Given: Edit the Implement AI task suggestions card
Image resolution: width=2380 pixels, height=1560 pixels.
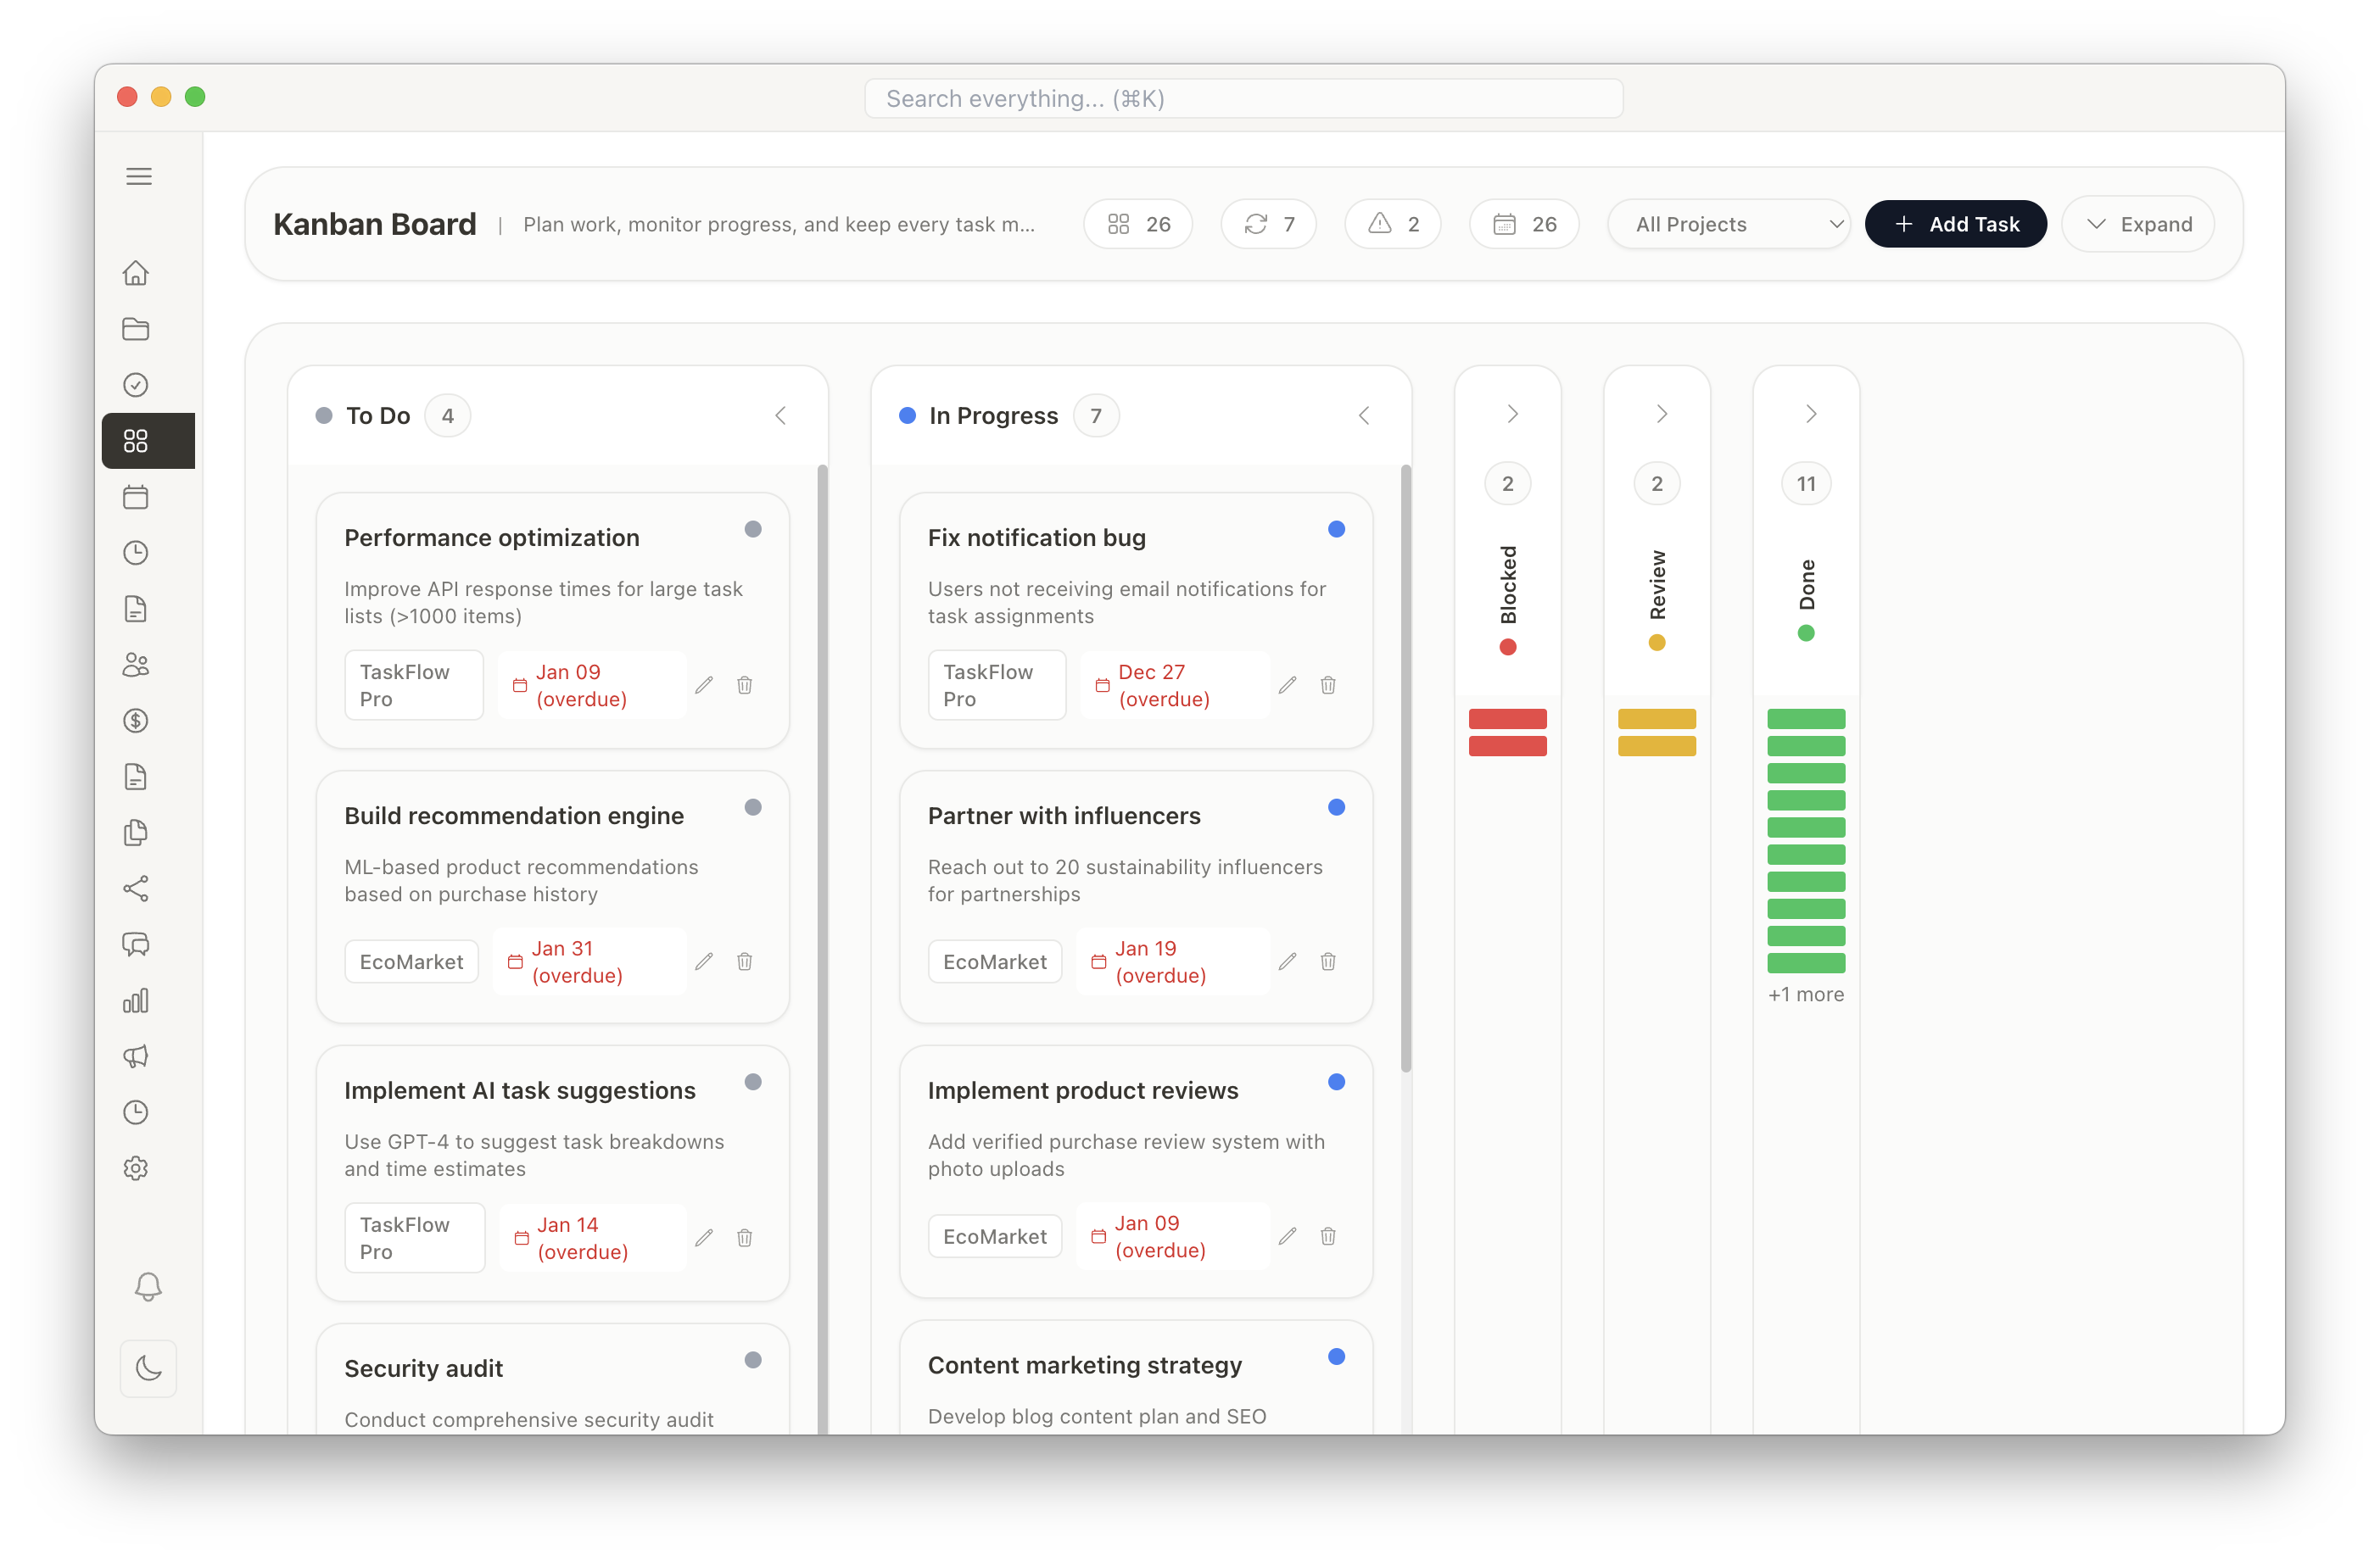Looking at the screenshot, I should tap(704, 1237).
